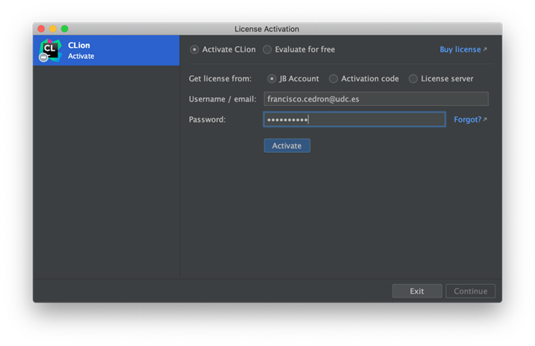The height and width of the screenshot is (346, 535).
Task: Focus the Username / email input field
Action: [376, 99]
